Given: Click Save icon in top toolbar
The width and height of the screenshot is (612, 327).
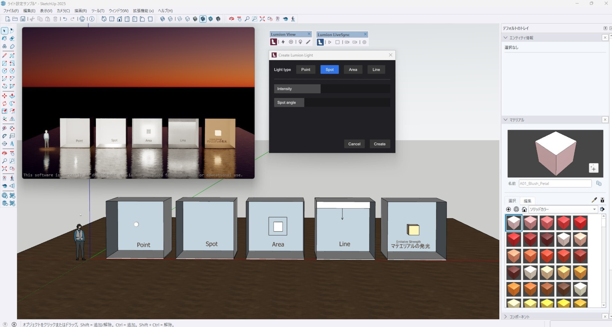Looking at the screenshot, I should click(23, 19).
